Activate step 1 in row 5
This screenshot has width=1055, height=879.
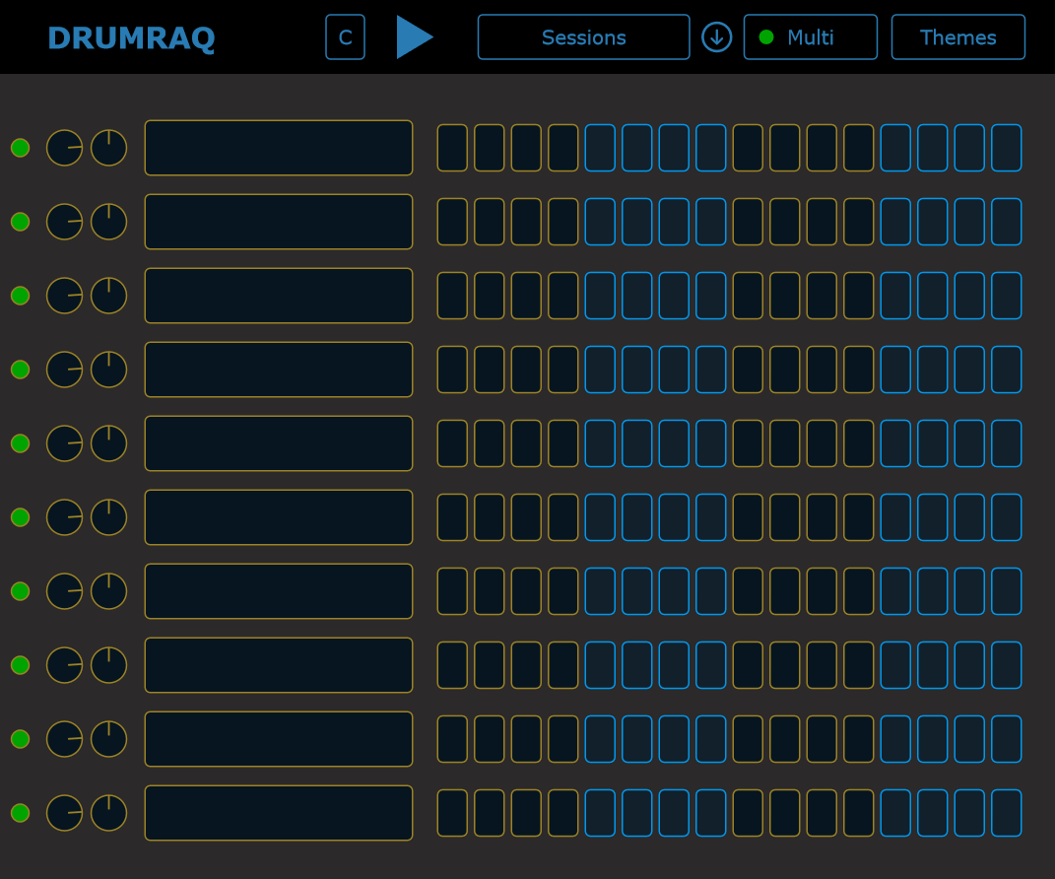point(452,443)
